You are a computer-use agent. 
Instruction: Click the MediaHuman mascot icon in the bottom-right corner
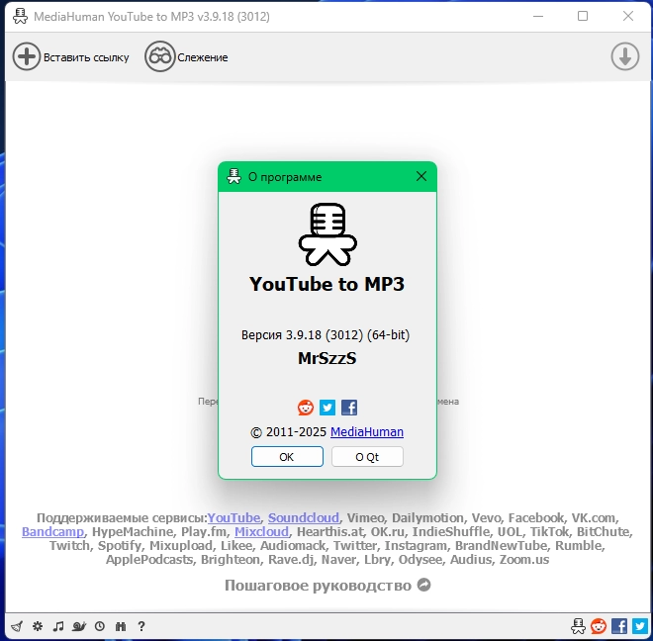point(578,626)
